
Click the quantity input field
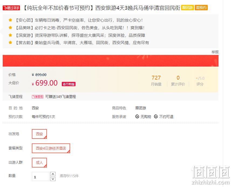(40, 176)
